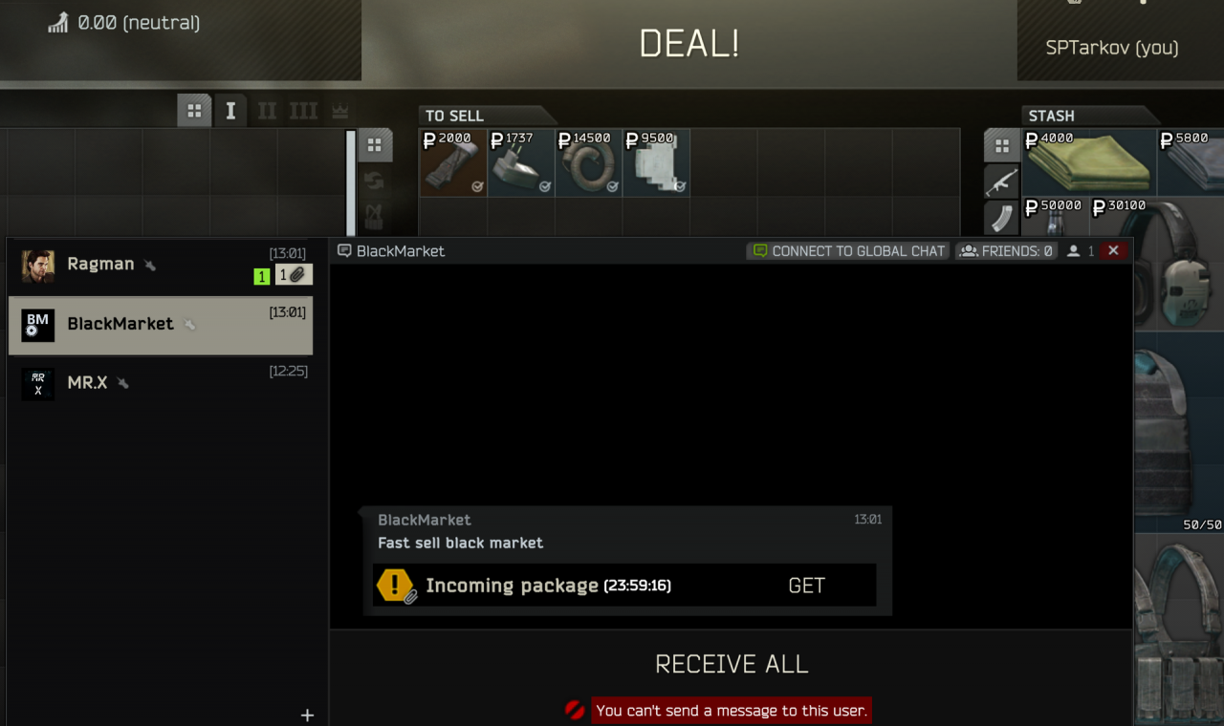Open the FRIENDS: 0 list
The width and height of the screenshot is (1224, 726).
1006,251
